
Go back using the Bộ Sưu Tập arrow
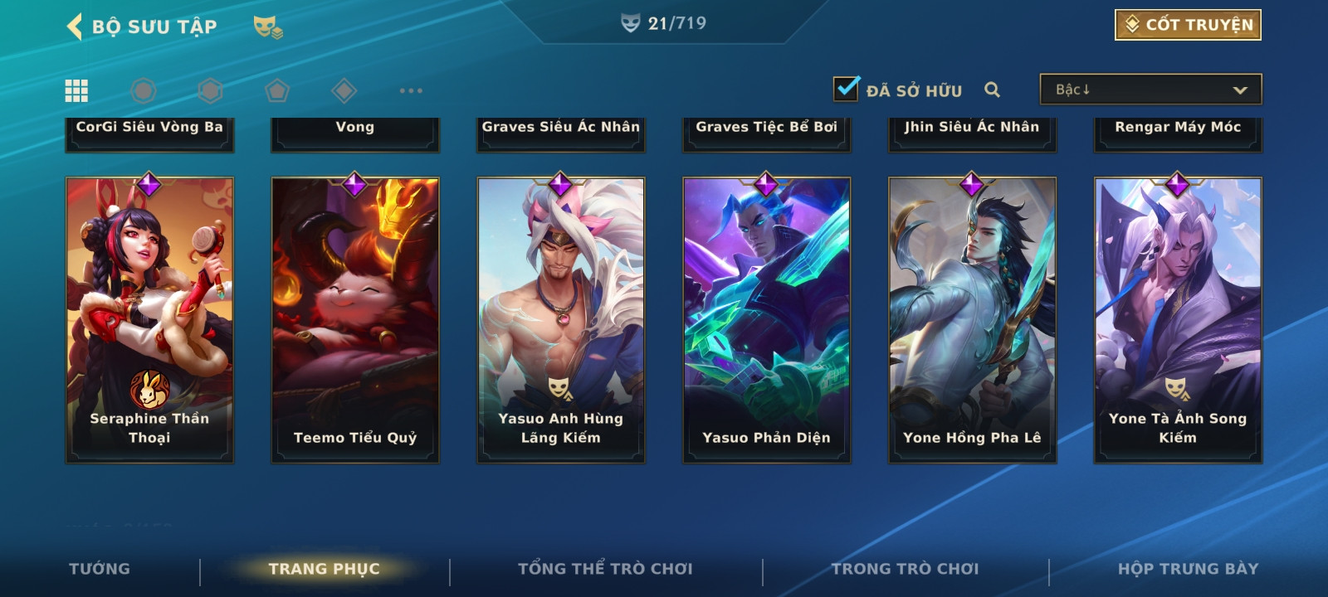click(x=75, y=27)
